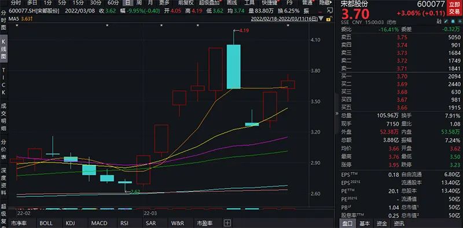
Task: Switch to the 资金 tab
Action: coord(382,223)
